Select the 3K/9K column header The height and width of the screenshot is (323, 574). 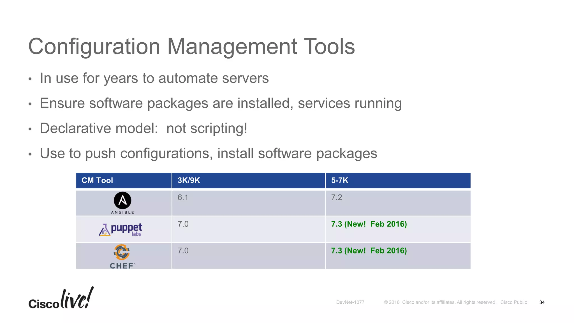pos(189,180)
